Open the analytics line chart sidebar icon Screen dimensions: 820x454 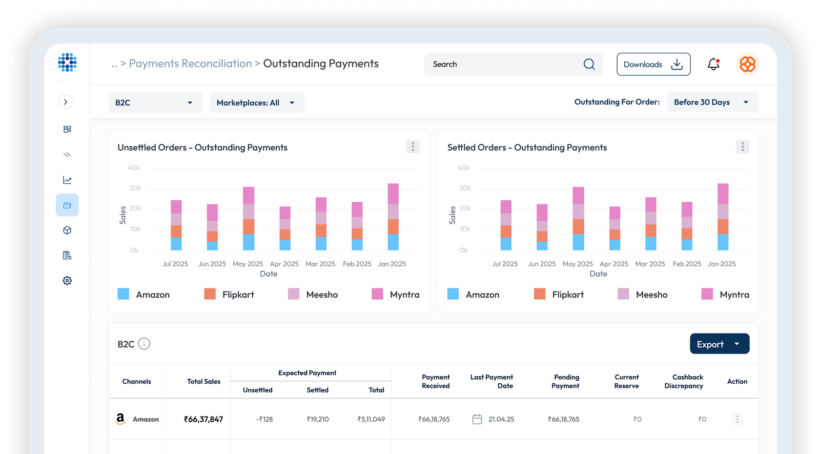coord(67,180)
